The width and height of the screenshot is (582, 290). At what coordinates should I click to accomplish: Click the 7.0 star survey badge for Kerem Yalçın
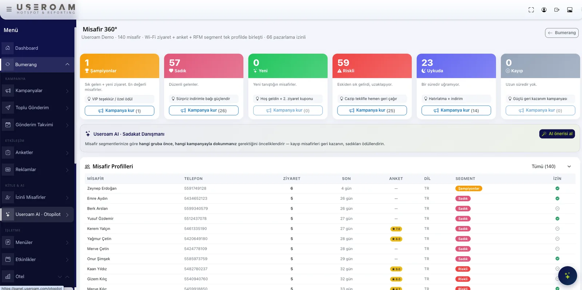[396, 229]
